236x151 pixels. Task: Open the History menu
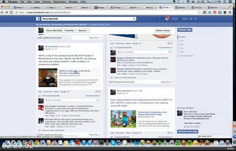[x=46, y=2]
